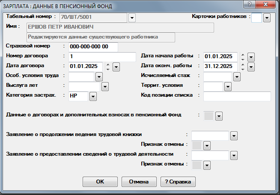
Task: Open the Дата договора calendar dropdown
Action: coord(116,67)
